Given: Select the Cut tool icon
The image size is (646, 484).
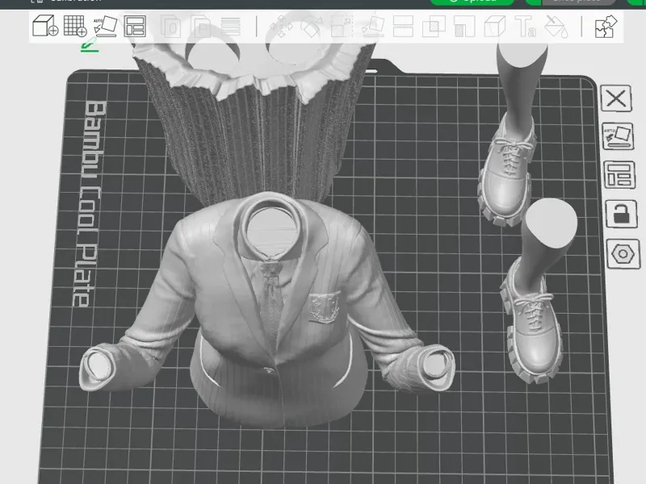Looking at the screenshot, I should point(403,27).
